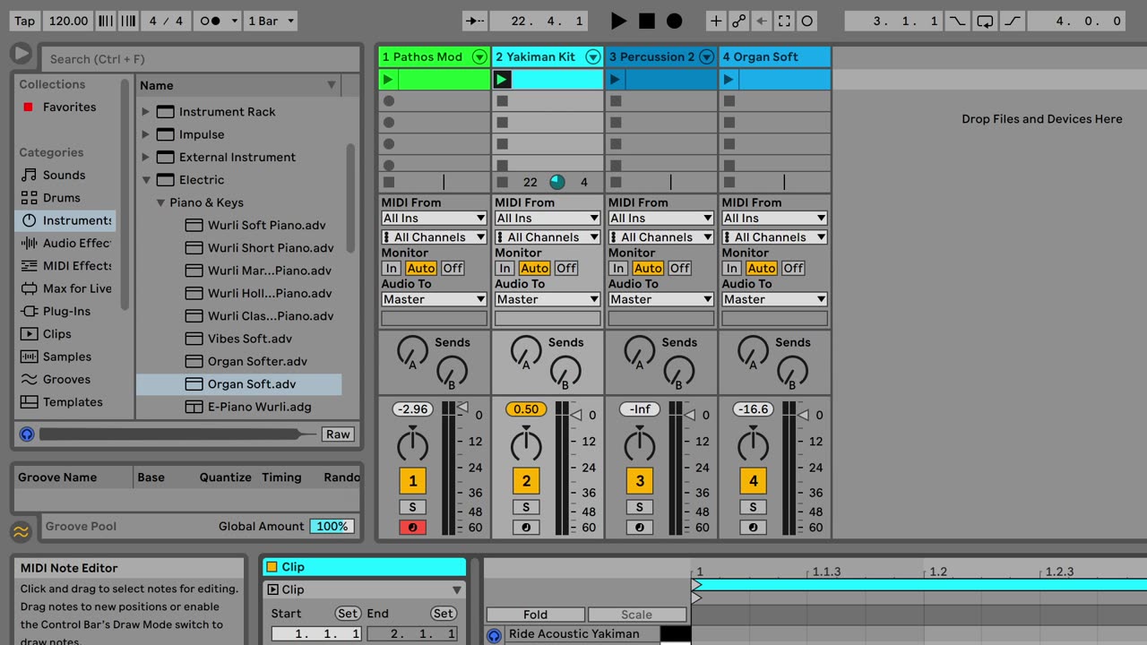
Task: Solo track 2 Yakiman Kit
Action: (526, 507)
